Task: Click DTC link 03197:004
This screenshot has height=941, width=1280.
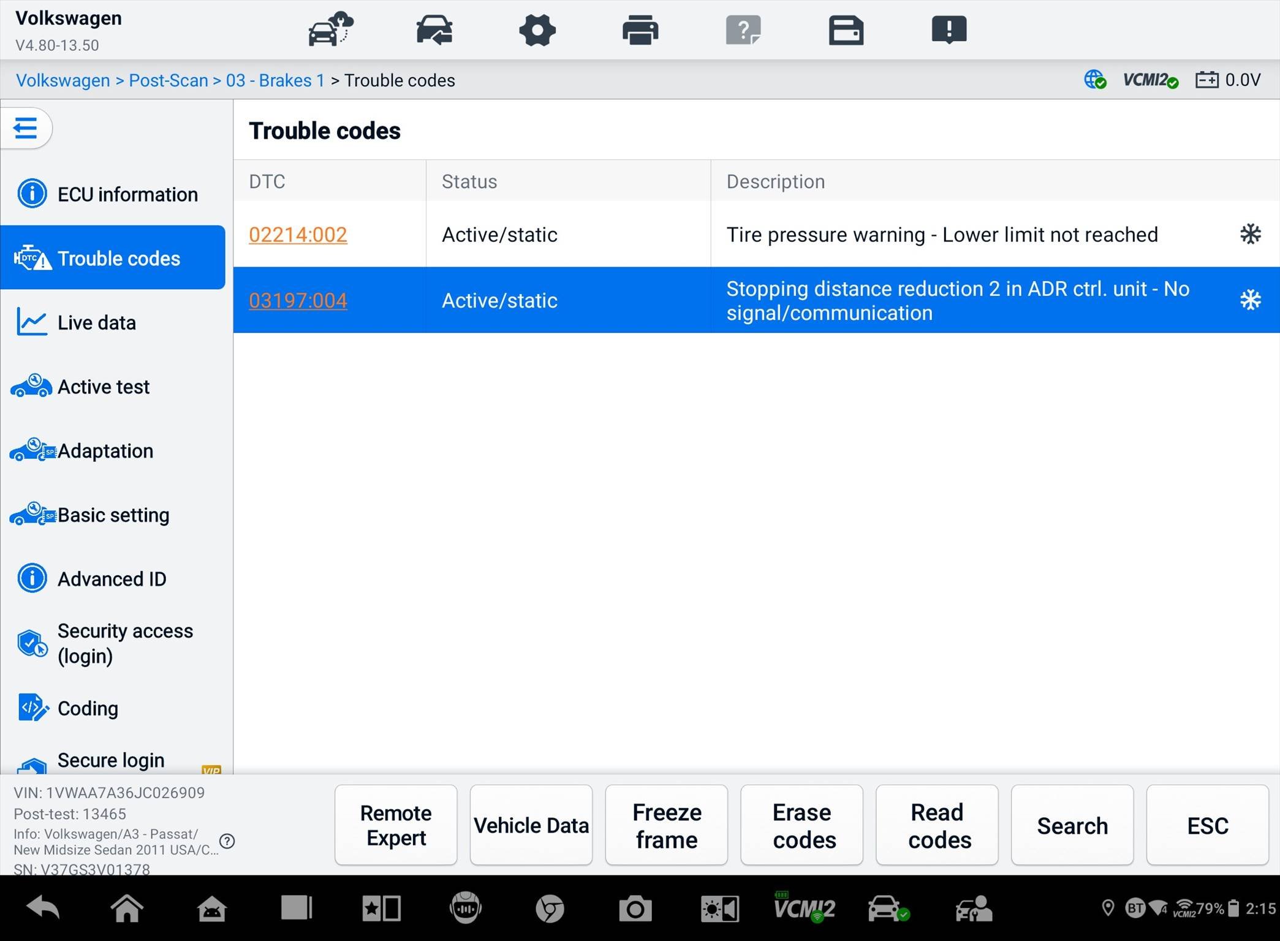Action: [x=298, y=300]
